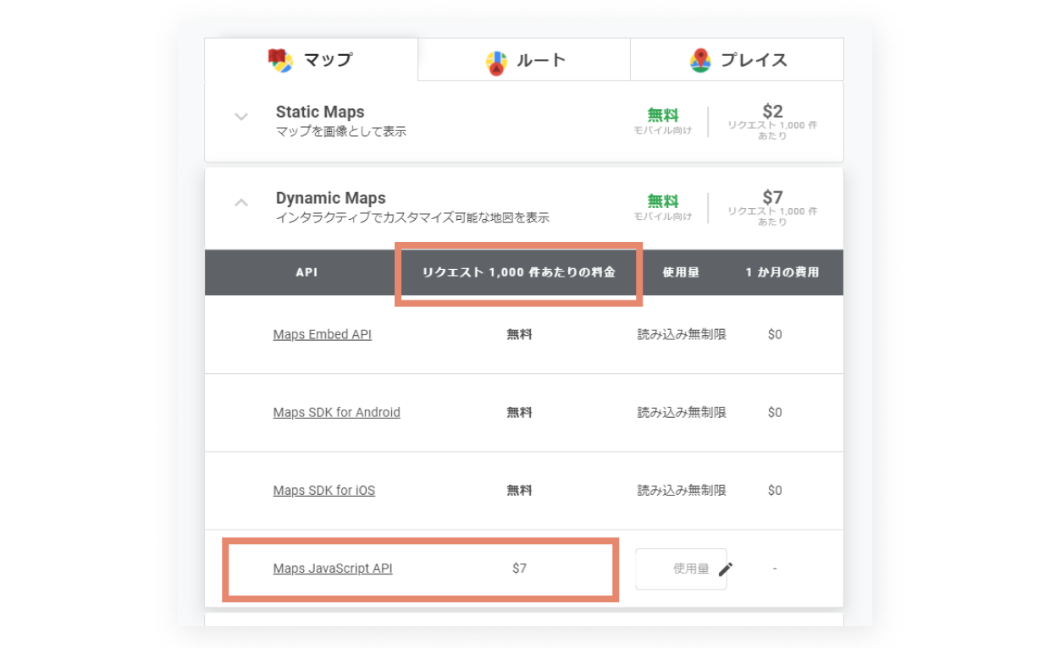Select the マップ tab label
This screenshot has width=1050, height=648.
tap(328, 60)
